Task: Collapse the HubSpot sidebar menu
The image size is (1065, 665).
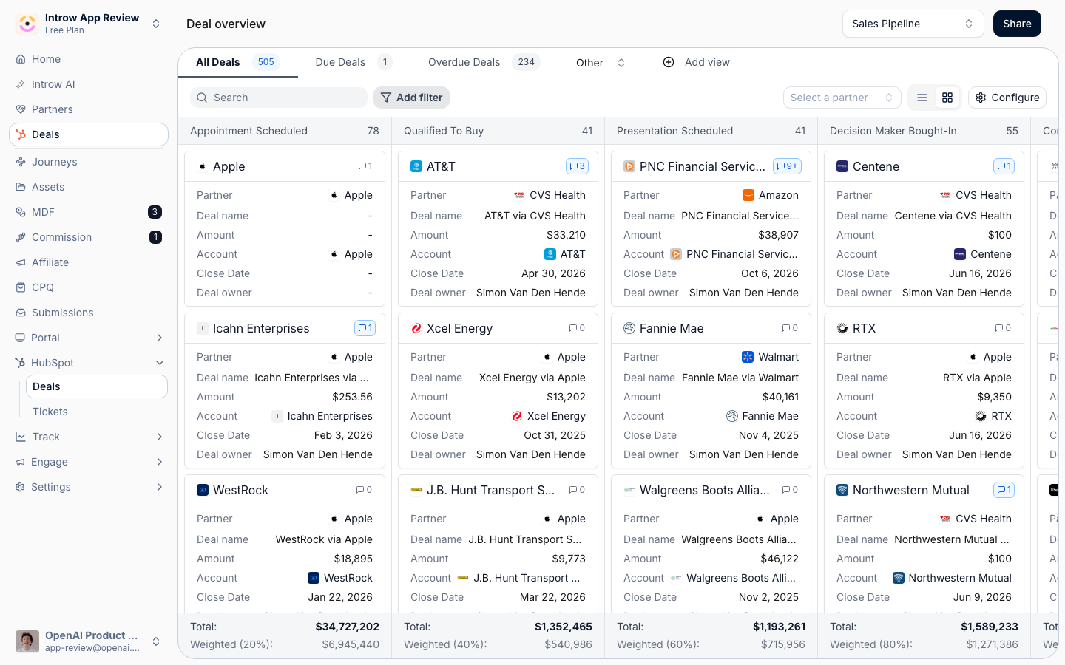Action: [x=89, y=363]
